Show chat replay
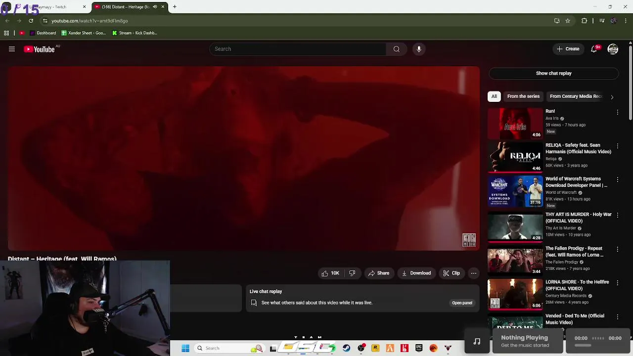 (x=553, y=73)
